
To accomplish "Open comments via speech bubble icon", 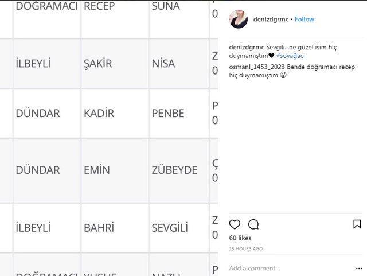I will 253,224.
